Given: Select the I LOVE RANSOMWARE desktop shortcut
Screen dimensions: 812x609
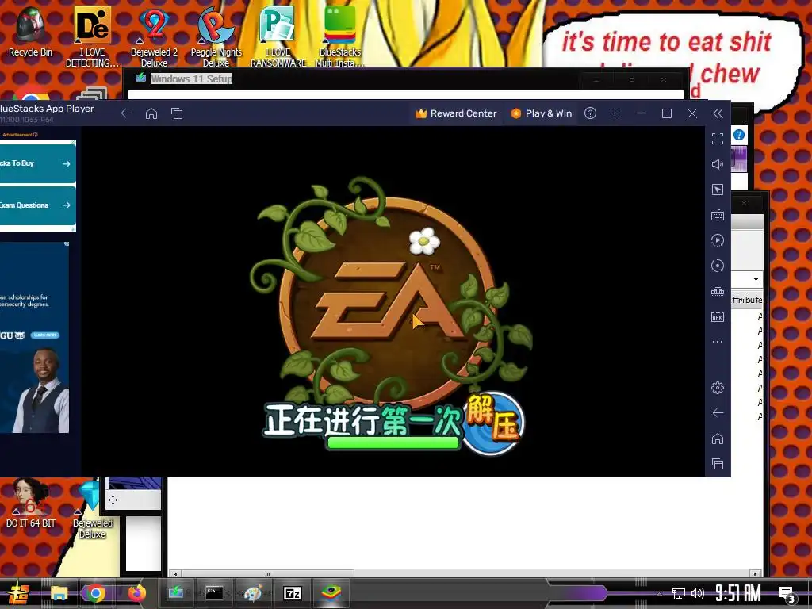Looking at the screenshot, I should [x=278, y=36].
